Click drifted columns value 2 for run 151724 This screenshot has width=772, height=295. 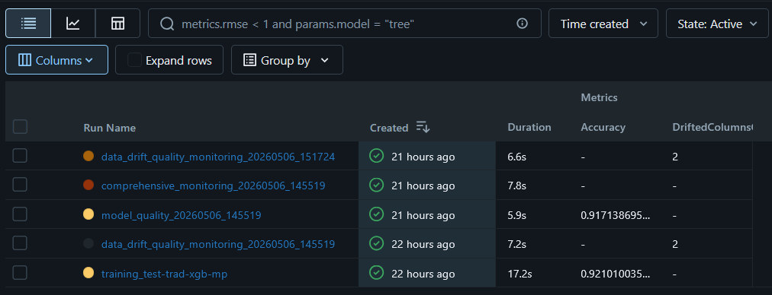(676, 157)
